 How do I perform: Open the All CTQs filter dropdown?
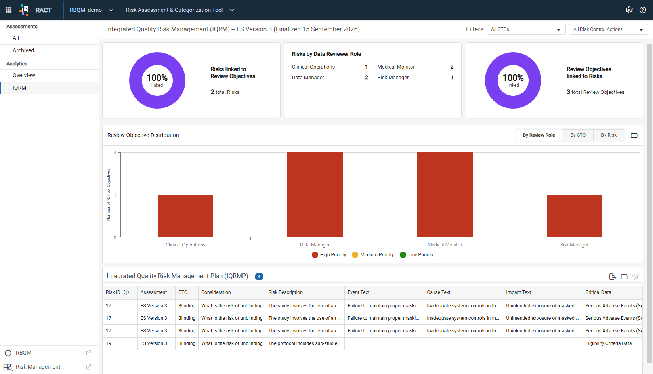(525, 29)
